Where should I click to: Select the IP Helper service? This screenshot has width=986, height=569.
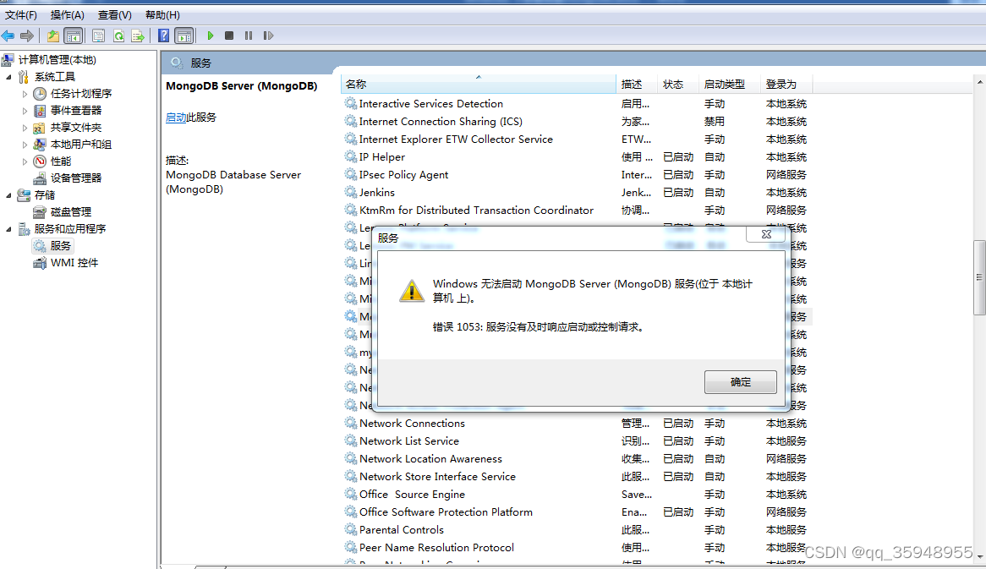click(576, 157)
